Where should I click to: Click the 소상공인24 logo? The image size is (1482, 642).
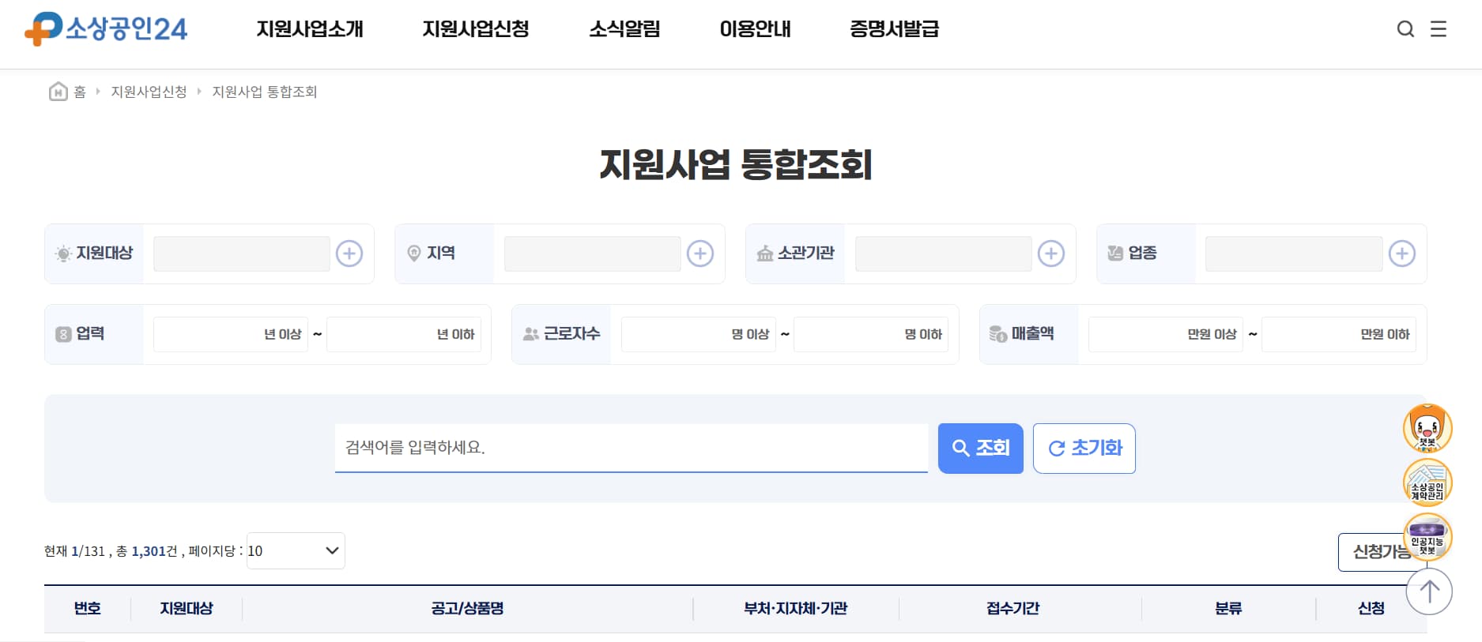pos(106,29)
